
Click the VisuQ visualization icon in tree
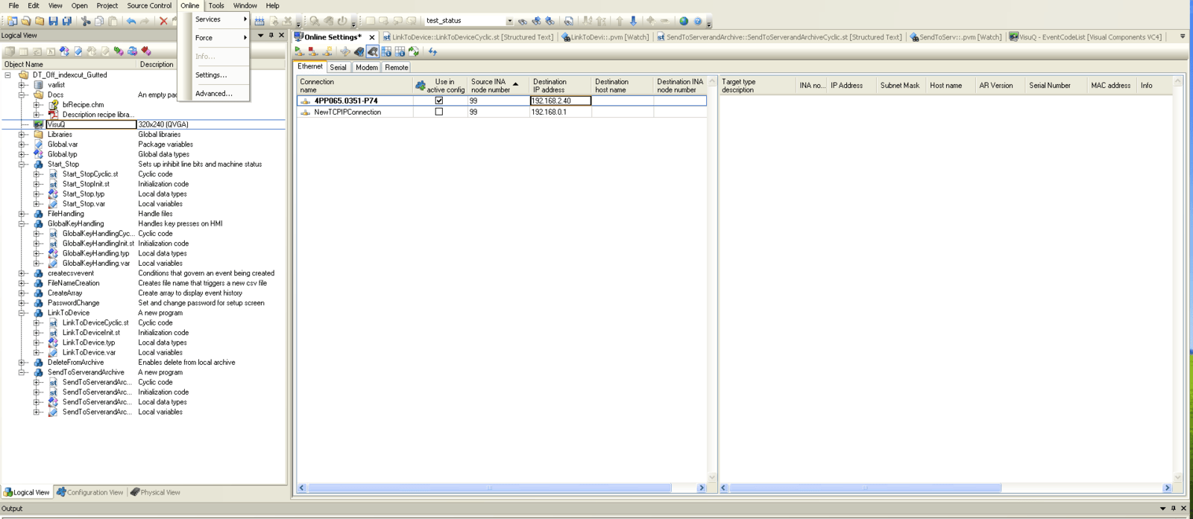click(39, 124)
